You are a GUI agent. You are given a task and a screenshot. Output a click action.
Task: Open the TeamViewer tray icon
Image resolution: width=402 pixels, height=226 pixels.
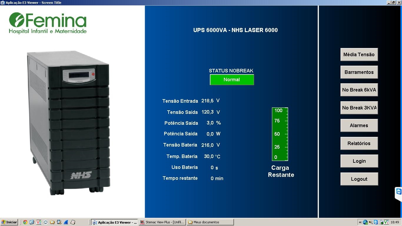(x=376, y=222)
